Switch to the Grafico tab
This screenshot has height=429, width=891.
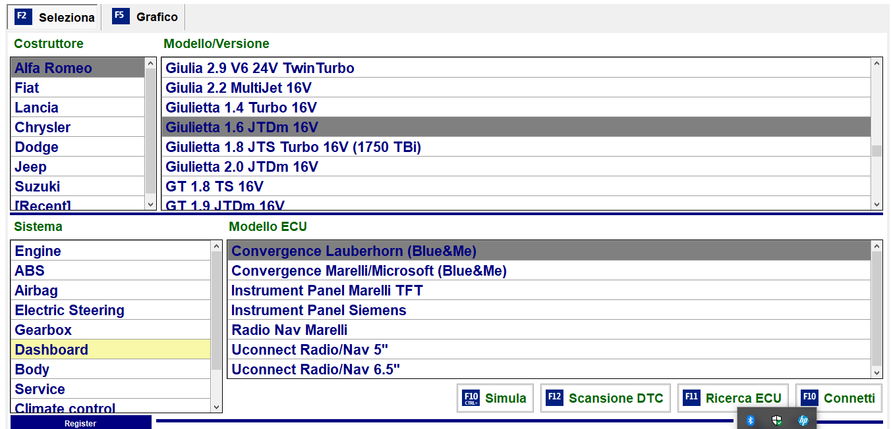145,17
